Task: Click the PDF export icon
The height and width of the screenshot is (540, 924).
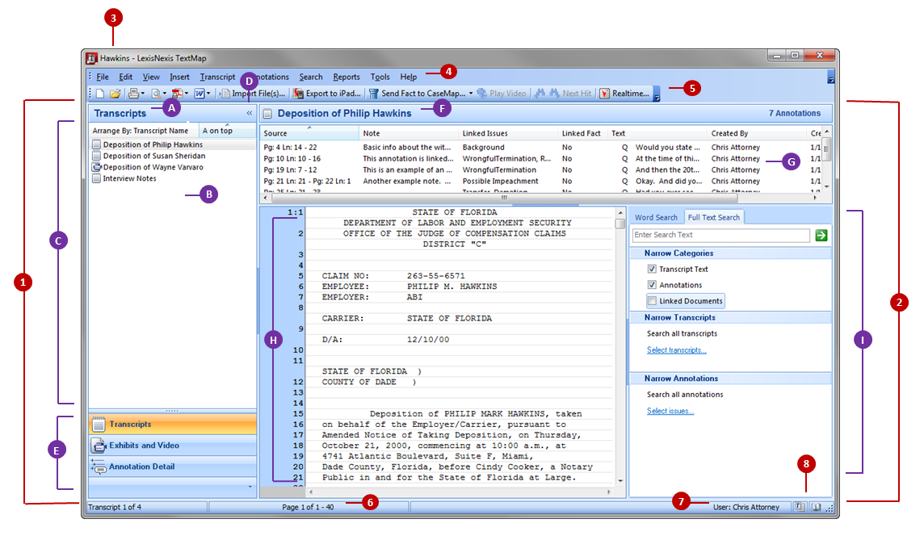Action: coord(177,94)
